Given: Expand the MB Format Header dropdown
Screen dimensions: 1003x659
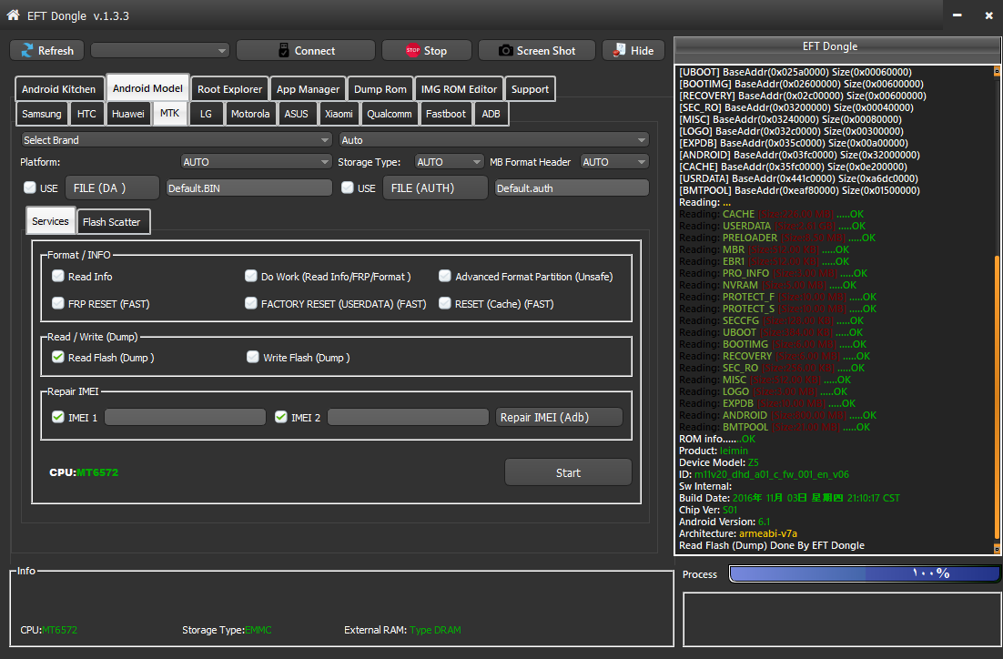Looking at the screenshot, I should [x=614, y=162].
